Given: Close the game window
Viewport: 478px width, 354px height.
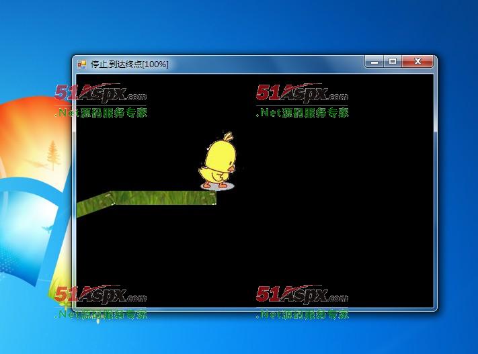Looking at the screenshot, I should pos(417,61).
